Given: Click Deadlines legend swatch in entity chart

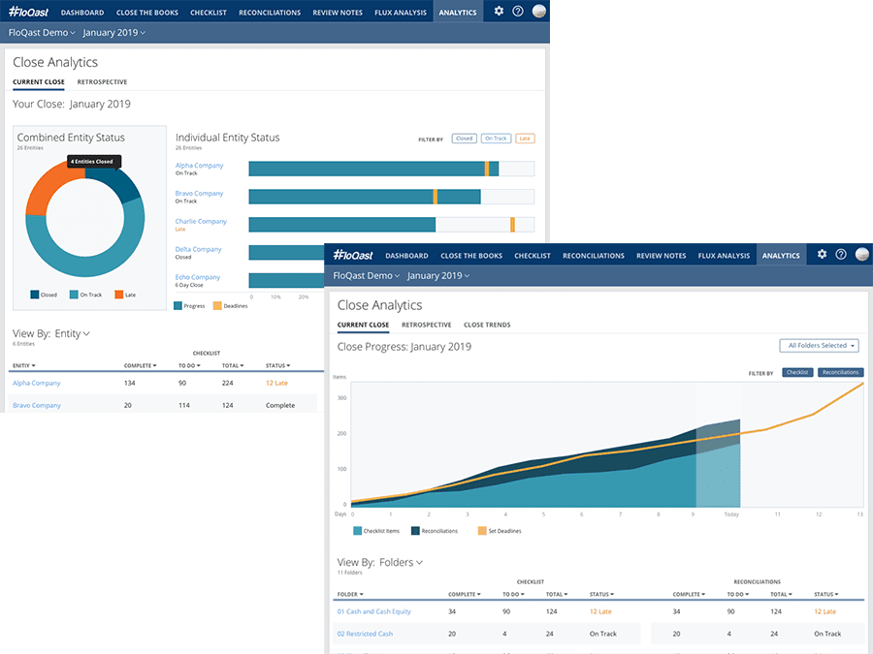Looking at the screenshot, I should click(x=217, y=306).
